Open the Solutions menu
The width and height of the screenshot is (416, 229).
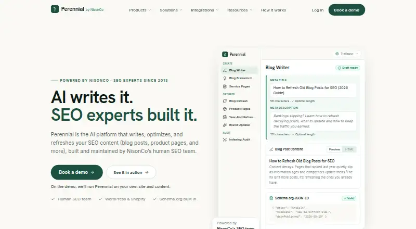click(x=171, y=10)
